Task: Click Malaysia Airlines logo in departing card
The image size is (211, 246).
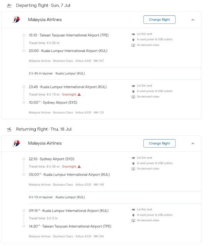Action: [16, 20]
